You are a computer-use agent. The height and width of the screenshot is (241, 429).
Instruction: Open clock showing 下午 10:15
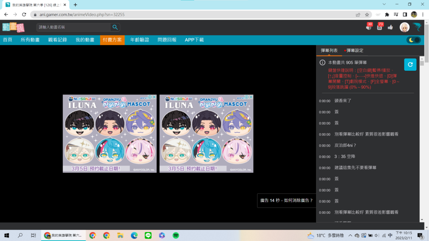pyautogui.click(x=403, y=235)
